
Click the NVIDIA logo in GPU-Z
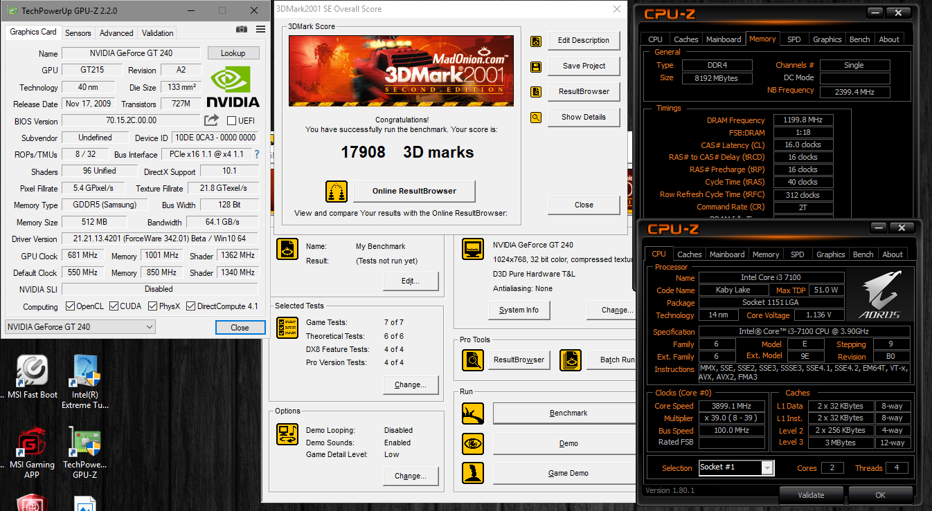pyautogui.click(x=233, y=86)
